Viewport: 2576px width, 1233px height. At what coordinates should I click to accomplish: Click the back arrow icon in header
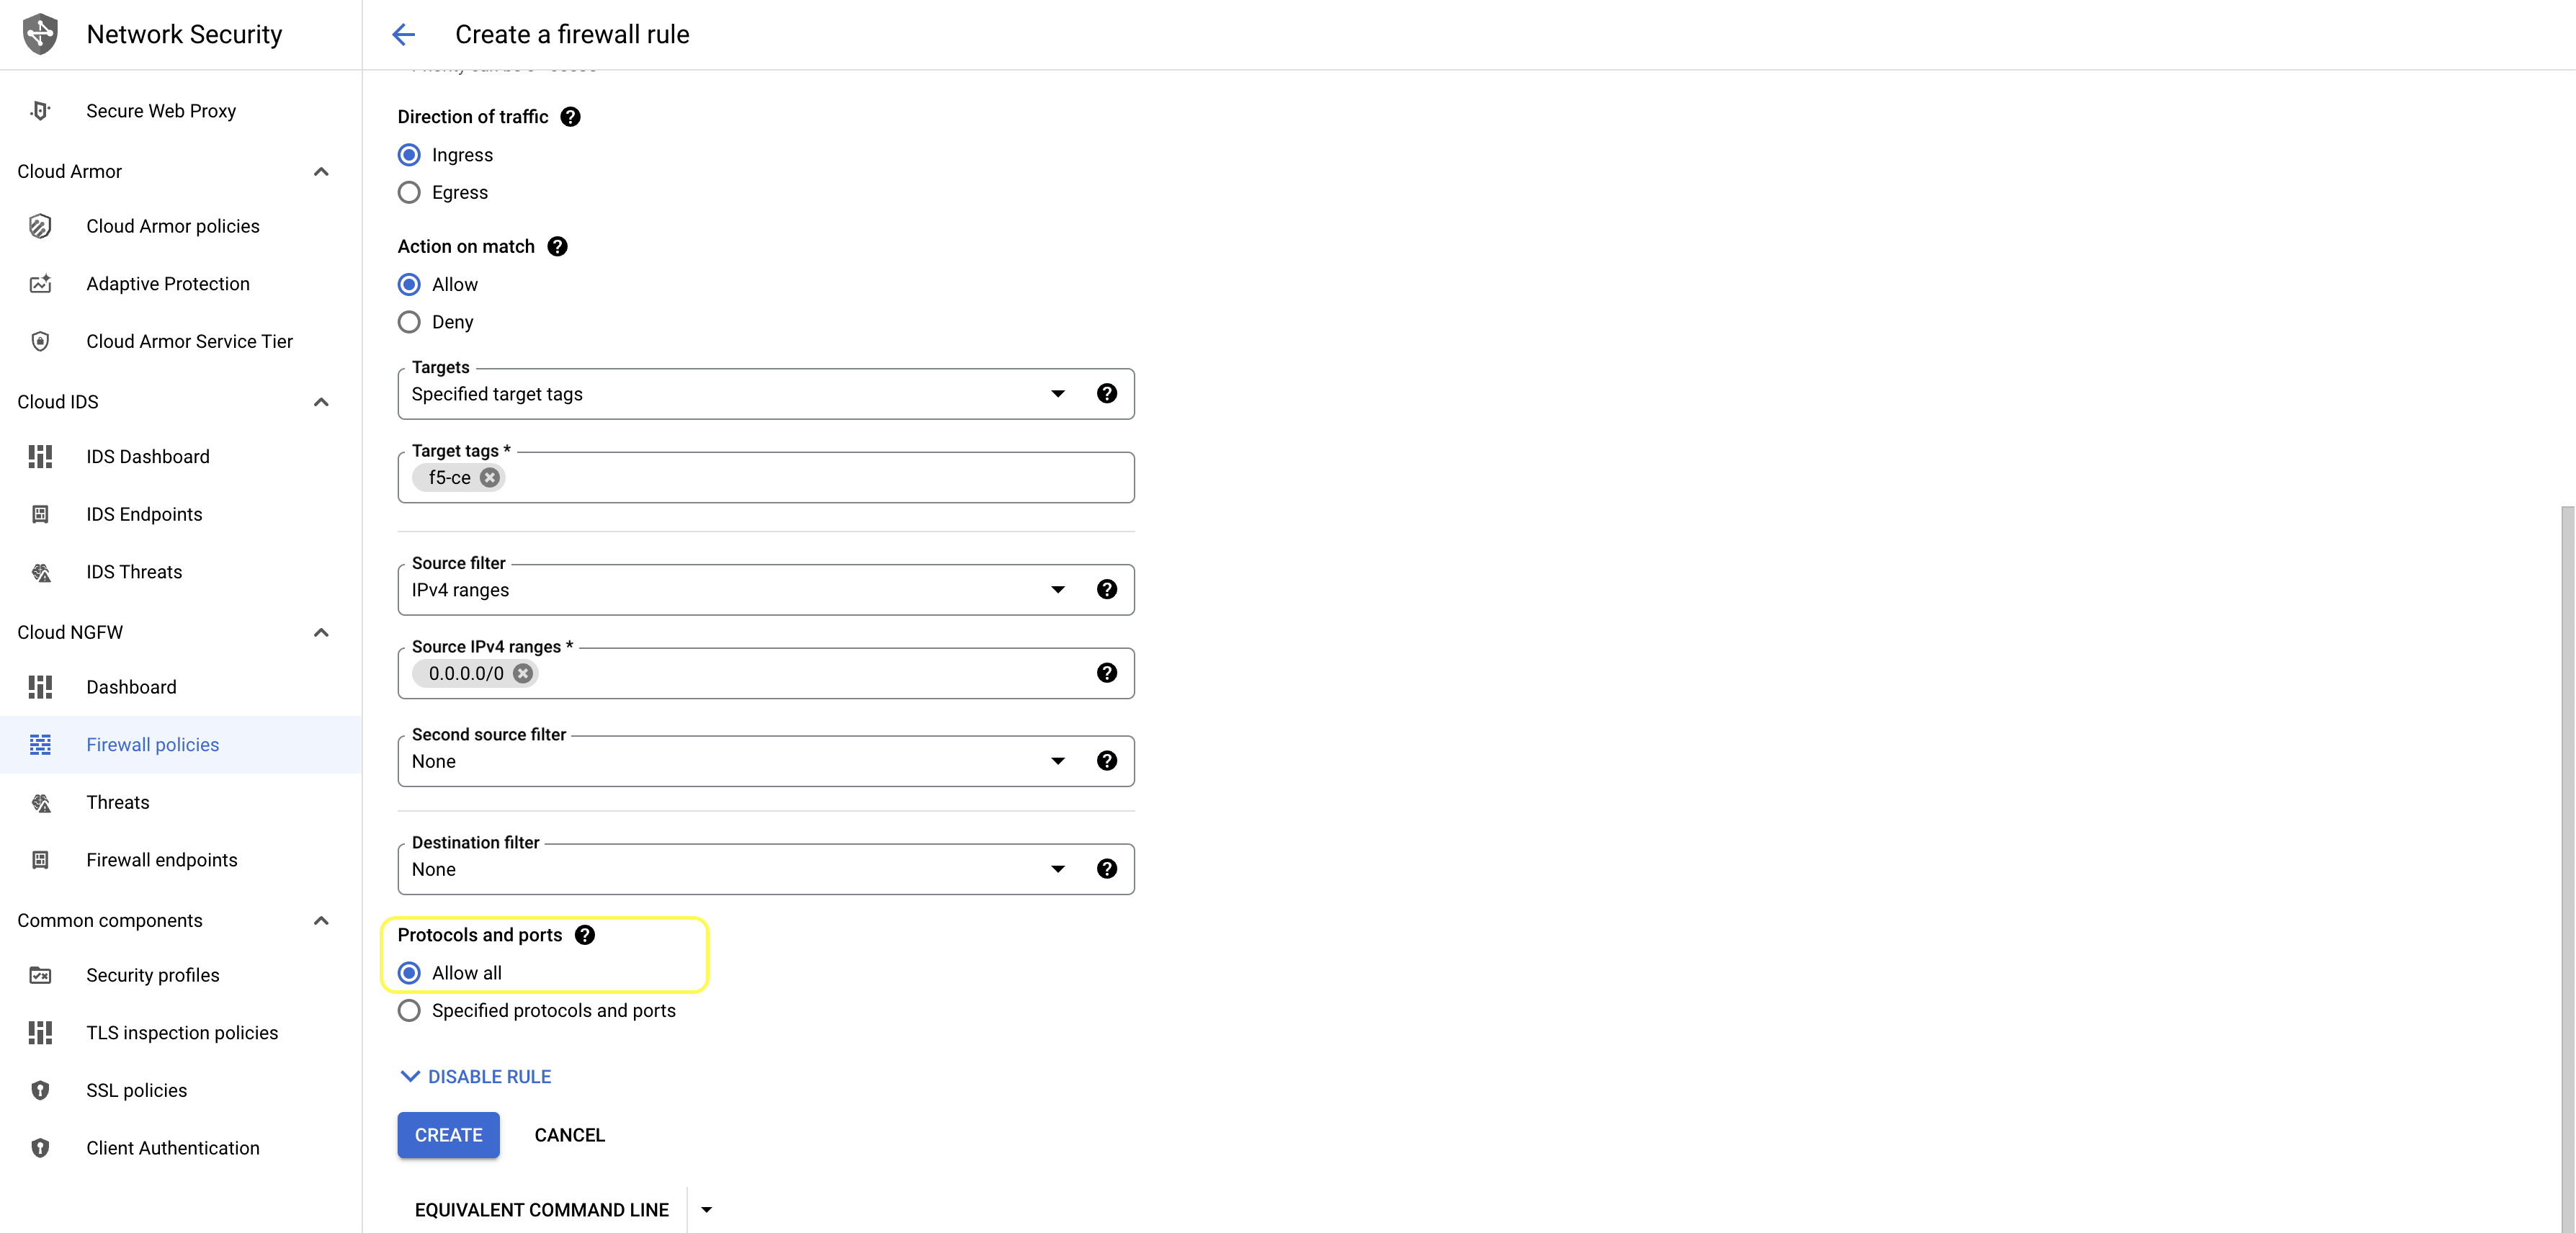[x=403, y=35]
